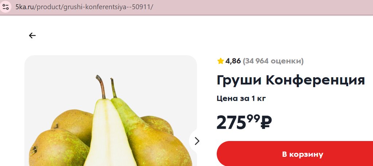Image resolution: width=373 pixels, height=166 pixels.
Task: Focus the address bar URL path text
Action: pos(94,7)
